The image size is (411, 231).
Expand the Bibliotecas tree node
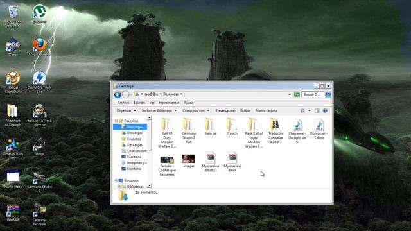click(x=119, y=187)
